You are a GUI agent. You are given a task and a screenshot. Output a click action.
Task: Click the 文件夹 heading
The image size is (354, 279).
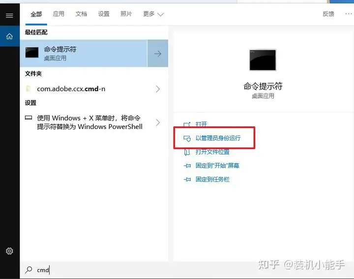[x=33, y=74]
